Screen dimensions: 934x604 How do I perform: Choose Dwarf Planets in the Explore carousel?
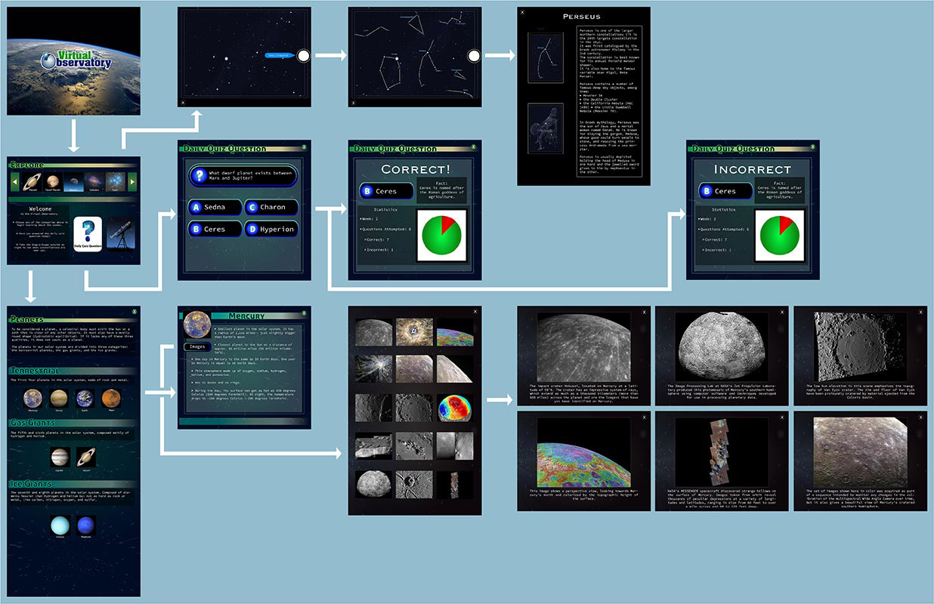[53, 182]
